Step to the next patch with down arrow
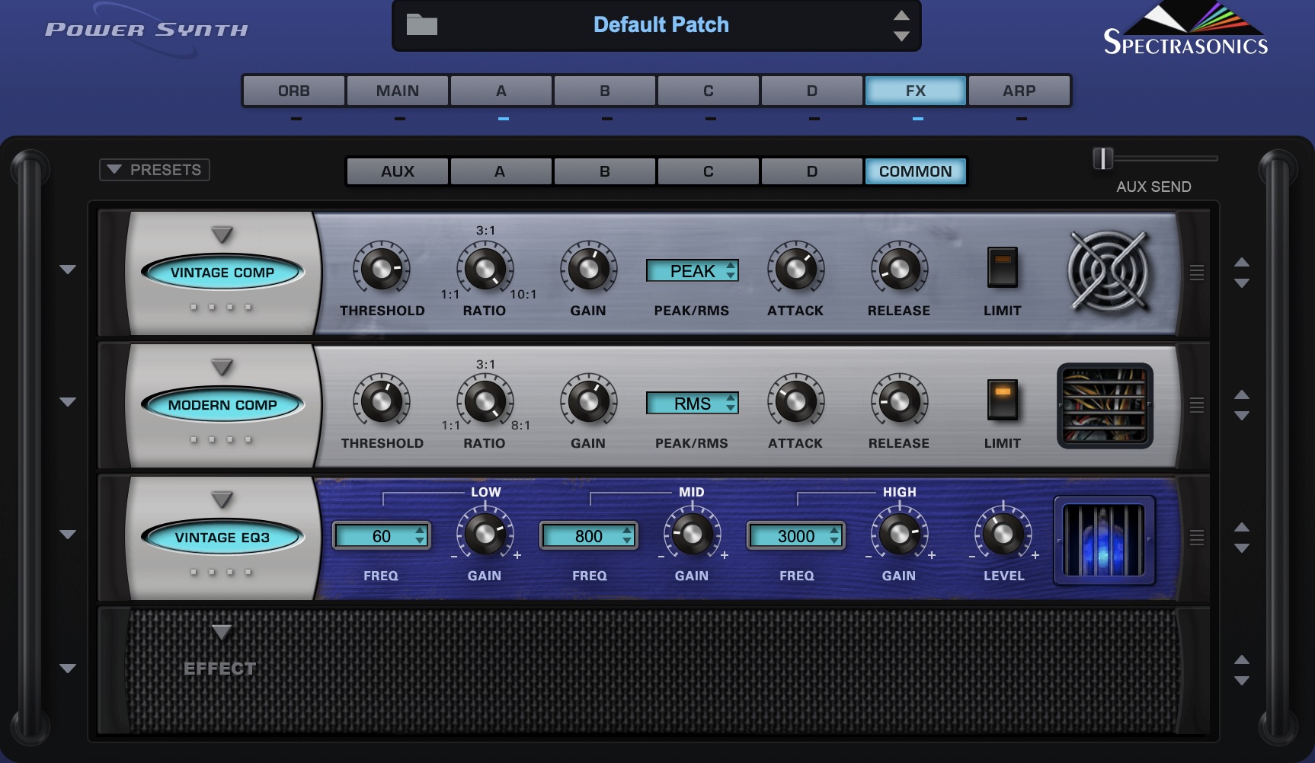1315x763 pixels. tap(901, 36)
